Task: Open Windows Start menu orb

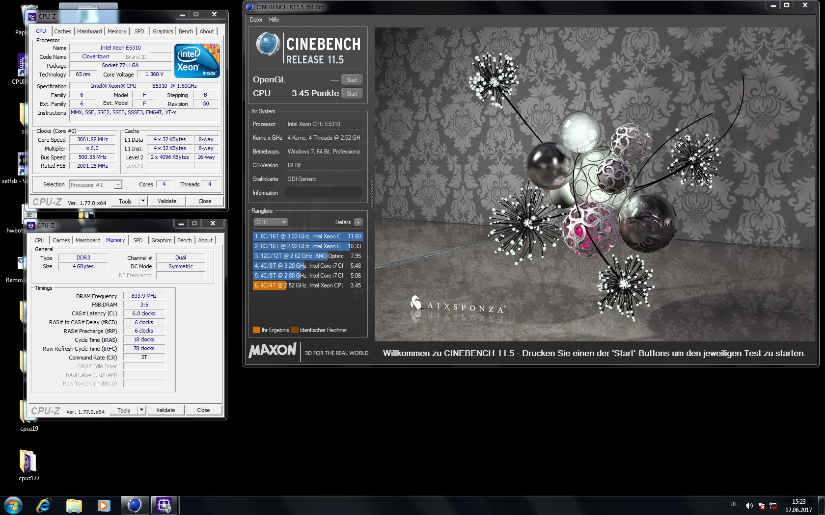Action: coord(13,505)
